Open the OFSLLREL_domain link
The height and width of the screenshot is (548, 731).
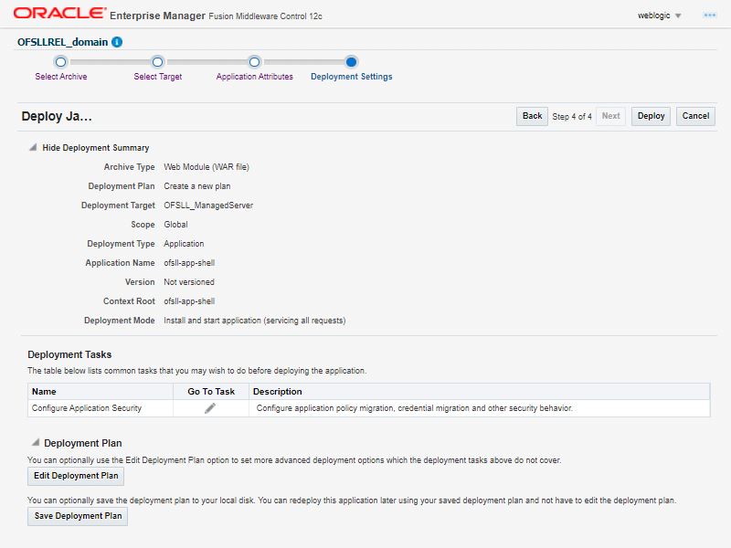pyautogui.click(x=62, y=42)
